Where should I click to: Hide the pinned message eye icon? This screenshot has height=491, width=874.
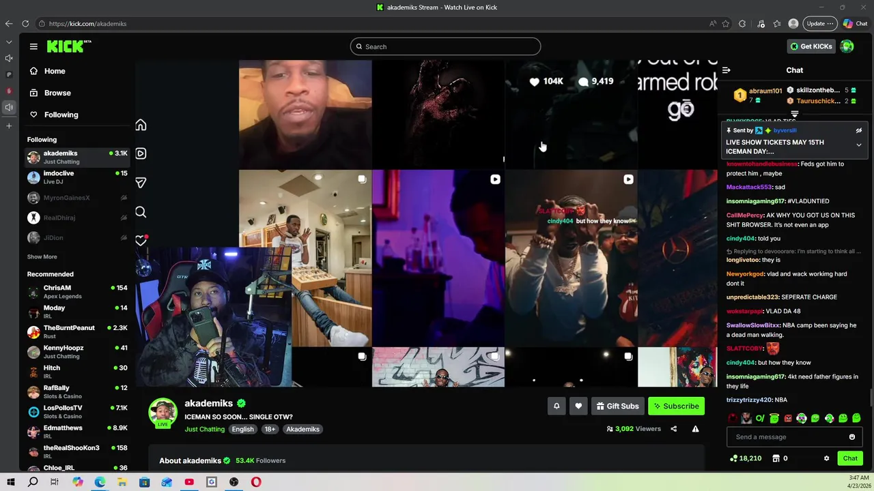tap(859, 130)
